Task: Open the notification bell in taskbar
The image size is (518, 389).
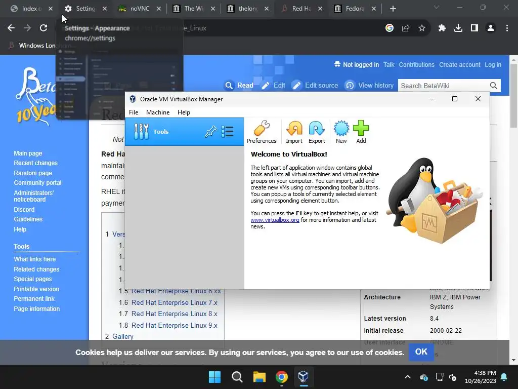Action: 504,377
